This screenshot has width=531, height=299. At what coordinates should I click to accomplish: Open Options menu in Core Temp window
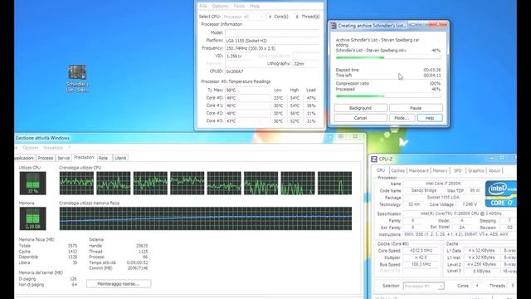220,6
